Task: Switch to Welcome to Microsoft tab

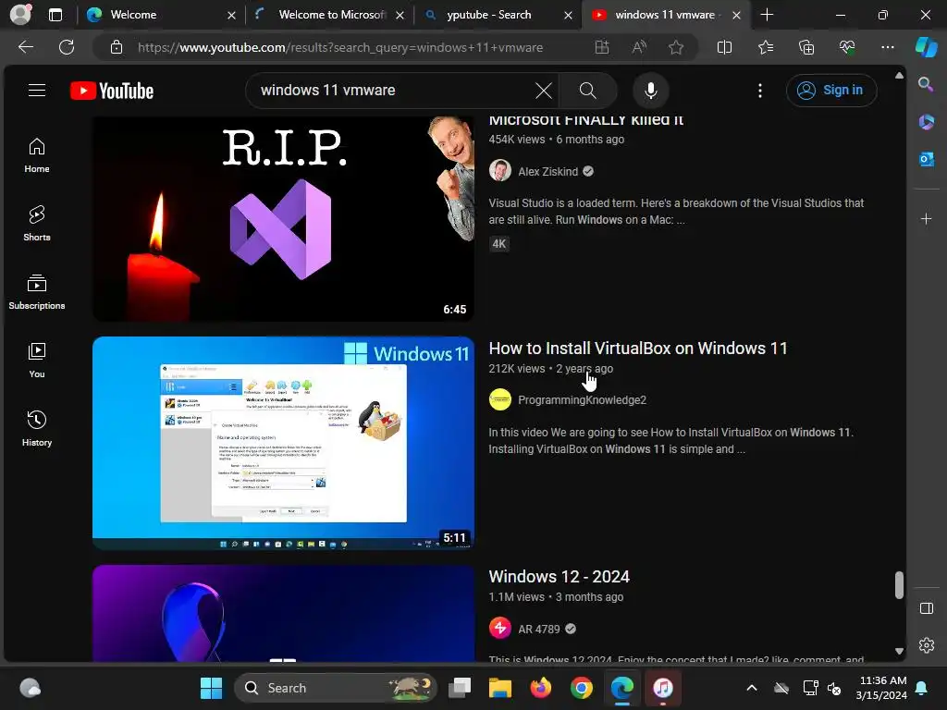Action: click(x=330, y=15)
